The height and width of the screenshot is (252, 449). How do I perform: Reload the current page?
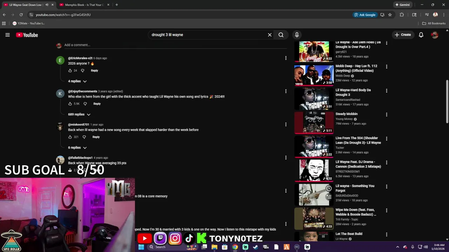coord(21,15)
